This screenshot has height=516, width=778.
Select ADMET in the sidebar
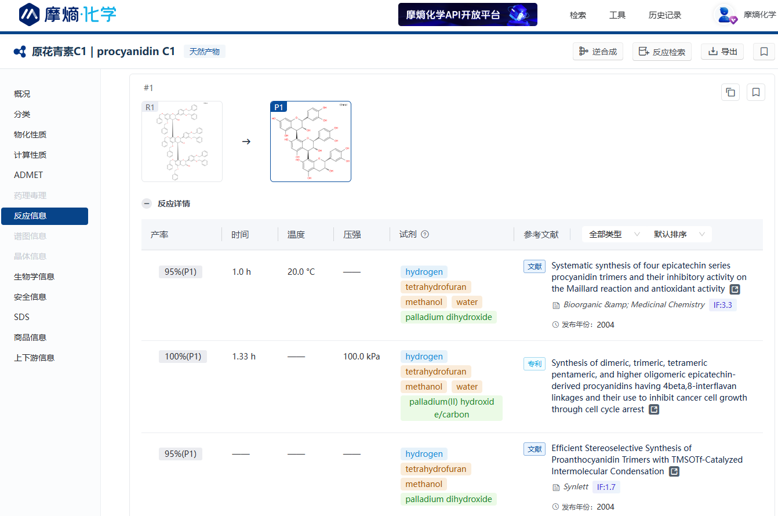[x=28, y=175]
